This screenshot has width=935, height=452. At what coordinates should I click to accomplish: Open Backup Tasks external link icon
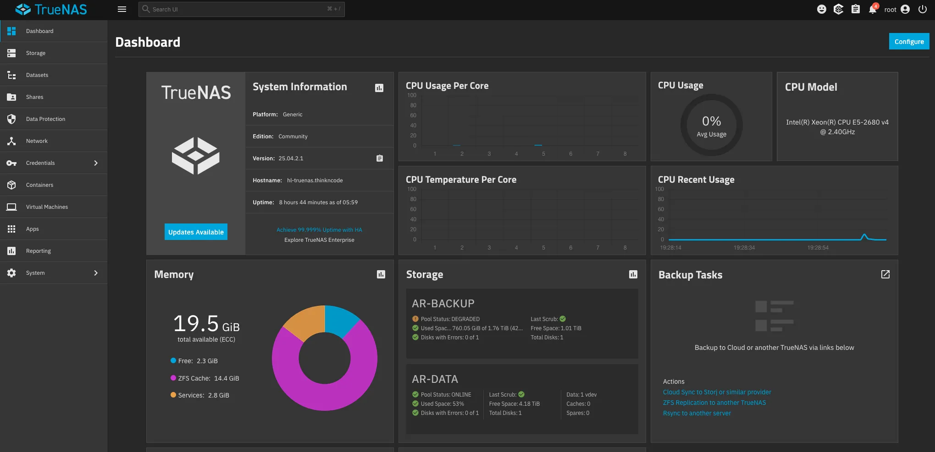pyautogui.click(x=885, y=274)
